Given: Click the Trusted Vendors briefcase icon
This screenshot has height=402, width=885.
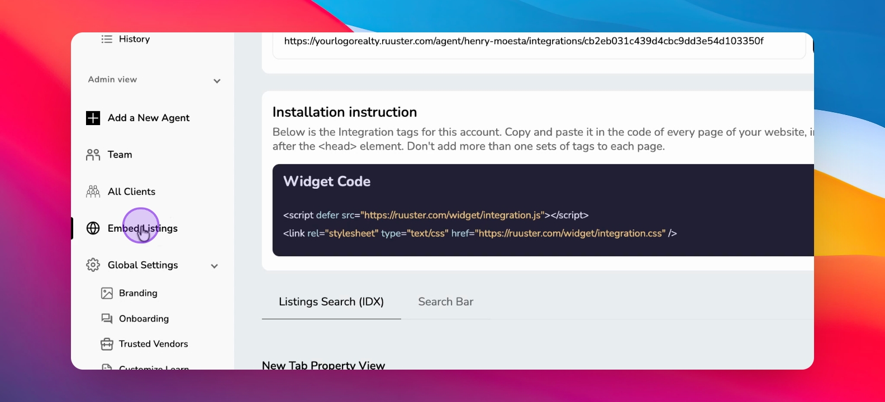Looking at the screenshot, I should pyautogui.click(x=107, y=344).
